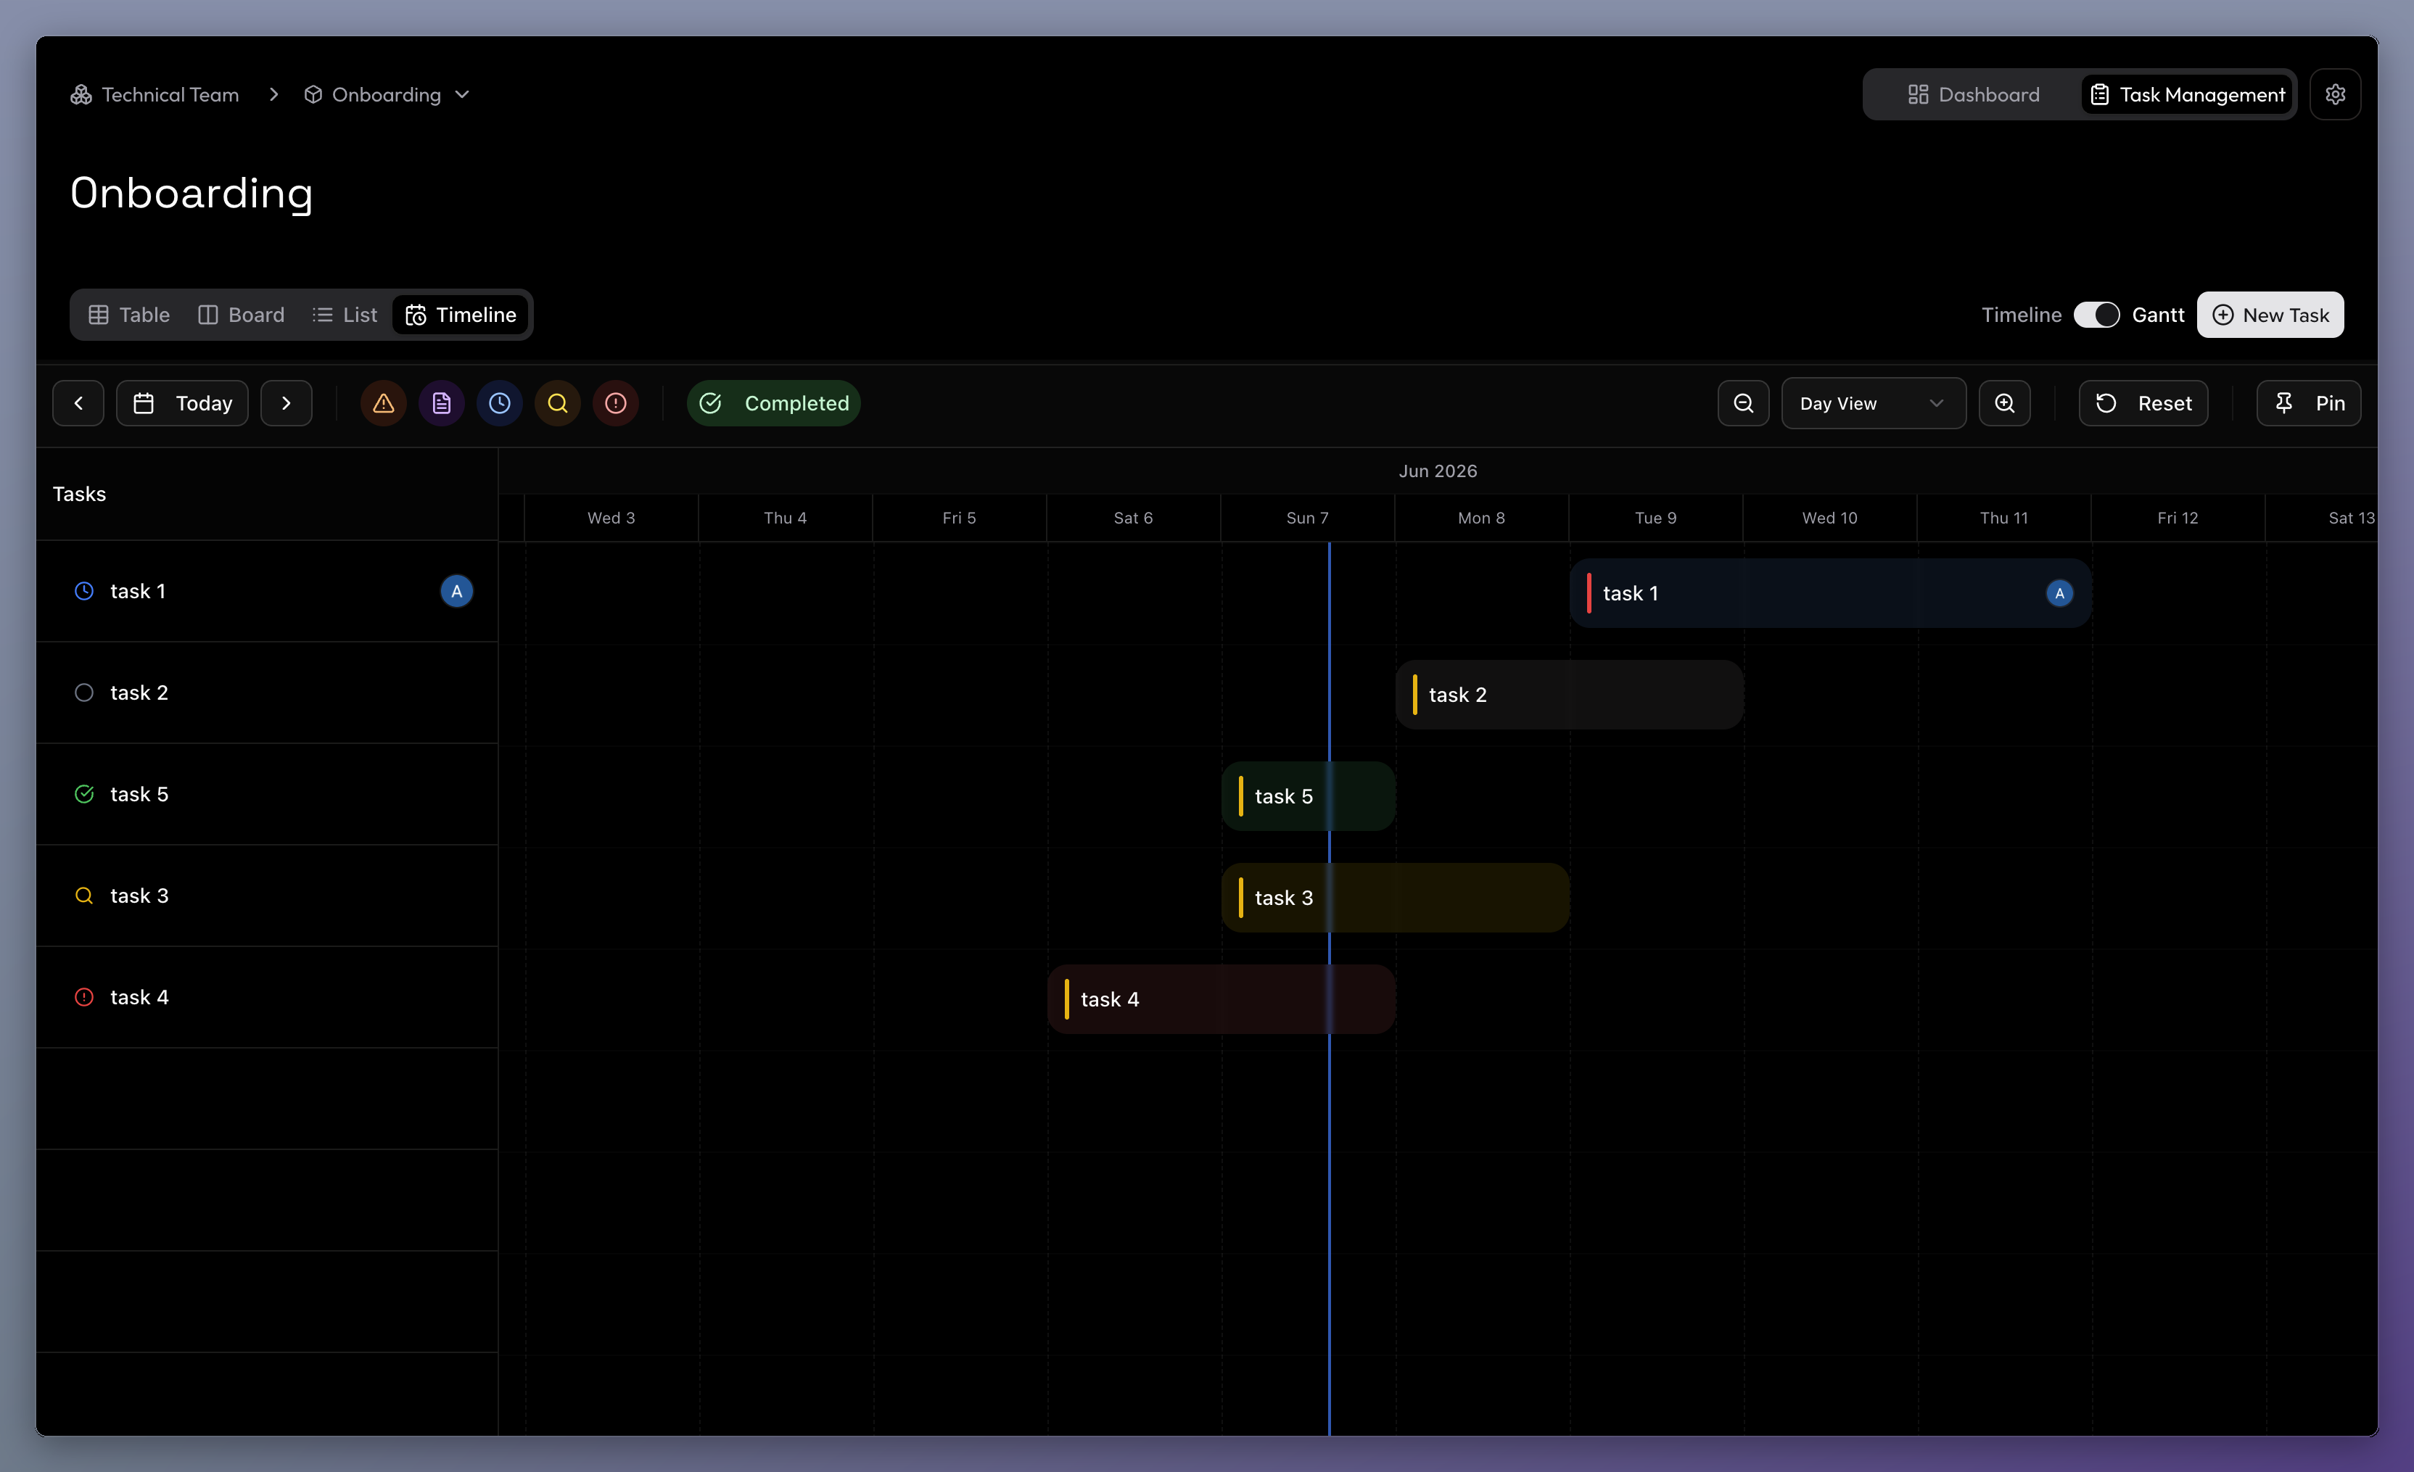Image resolution: width=2414 pixels, height=1472 pixels.
Task: Select task 2 bar on timeline
Action: point(1568,695)
